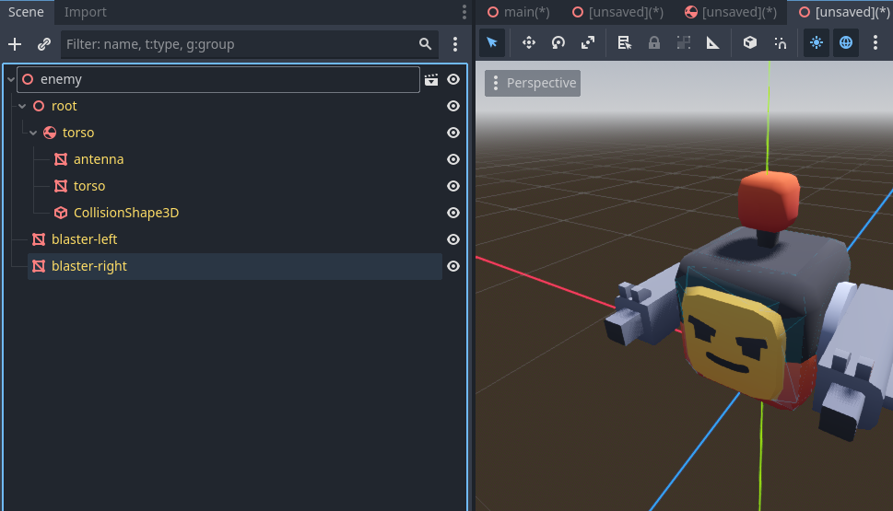
Task: Switch to the main(*) scene tab
Action: (x=519, y=12)
